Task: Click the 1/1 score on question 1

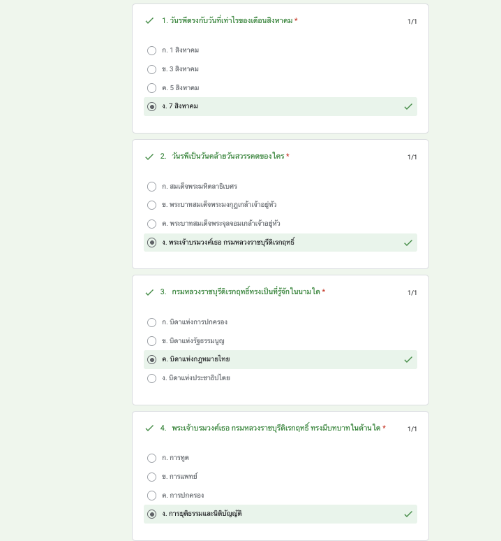Action: pos(412,22)
